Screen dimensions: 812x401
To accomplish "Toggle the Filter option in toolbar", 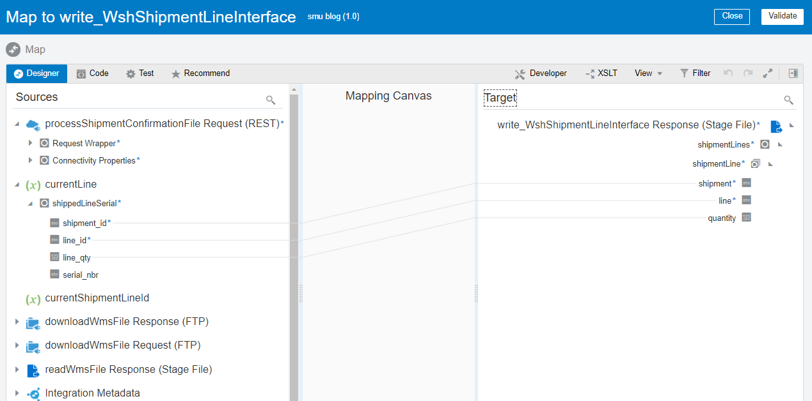I will pos(695,73).
